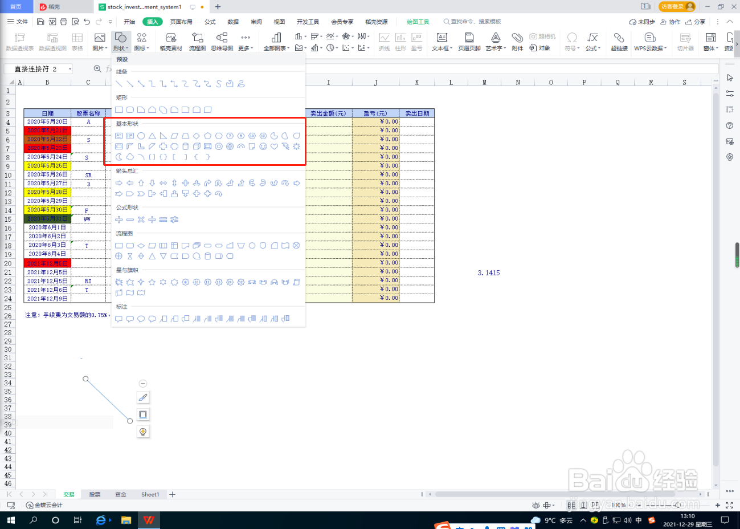Open the 文件 file menu
This screenshot has width=740, height=529.
pyautogui.click(x=18, y=22)
